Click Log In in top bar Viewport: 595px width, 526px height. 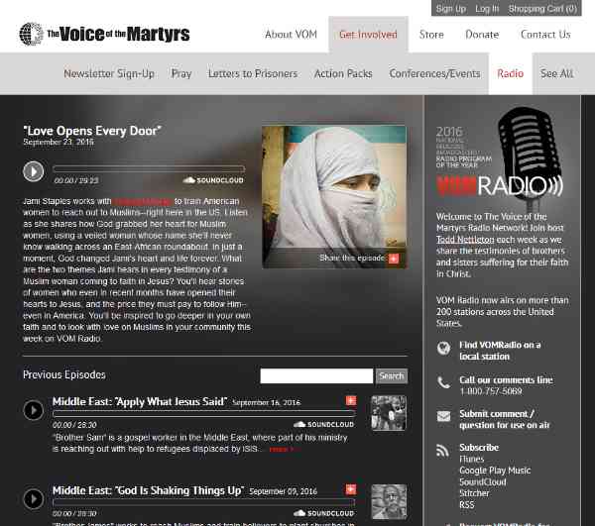(x=487, y=9)
